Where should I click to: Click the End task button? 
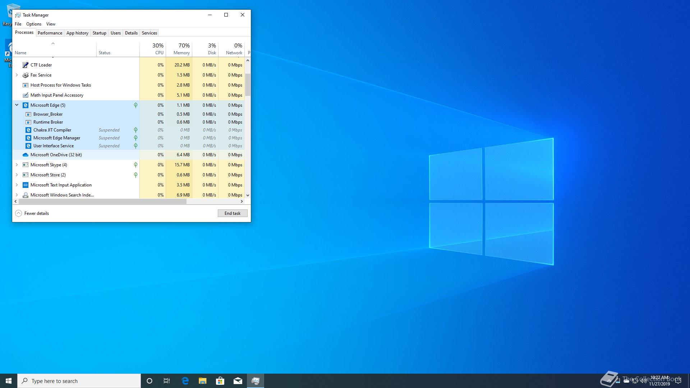(233, 213)
